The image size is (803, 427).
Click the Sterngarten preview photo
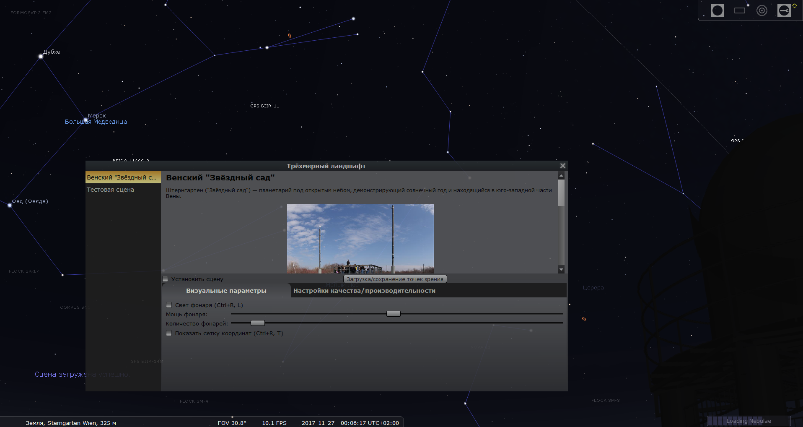(x=360, y=238)
